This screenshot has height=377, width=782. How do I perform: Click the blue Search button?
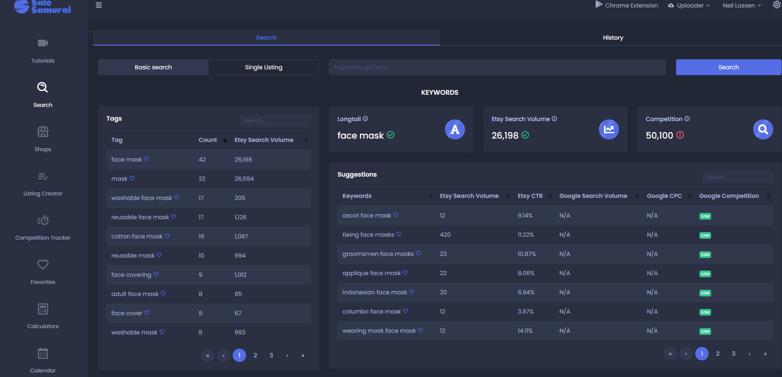pos(728,67)
